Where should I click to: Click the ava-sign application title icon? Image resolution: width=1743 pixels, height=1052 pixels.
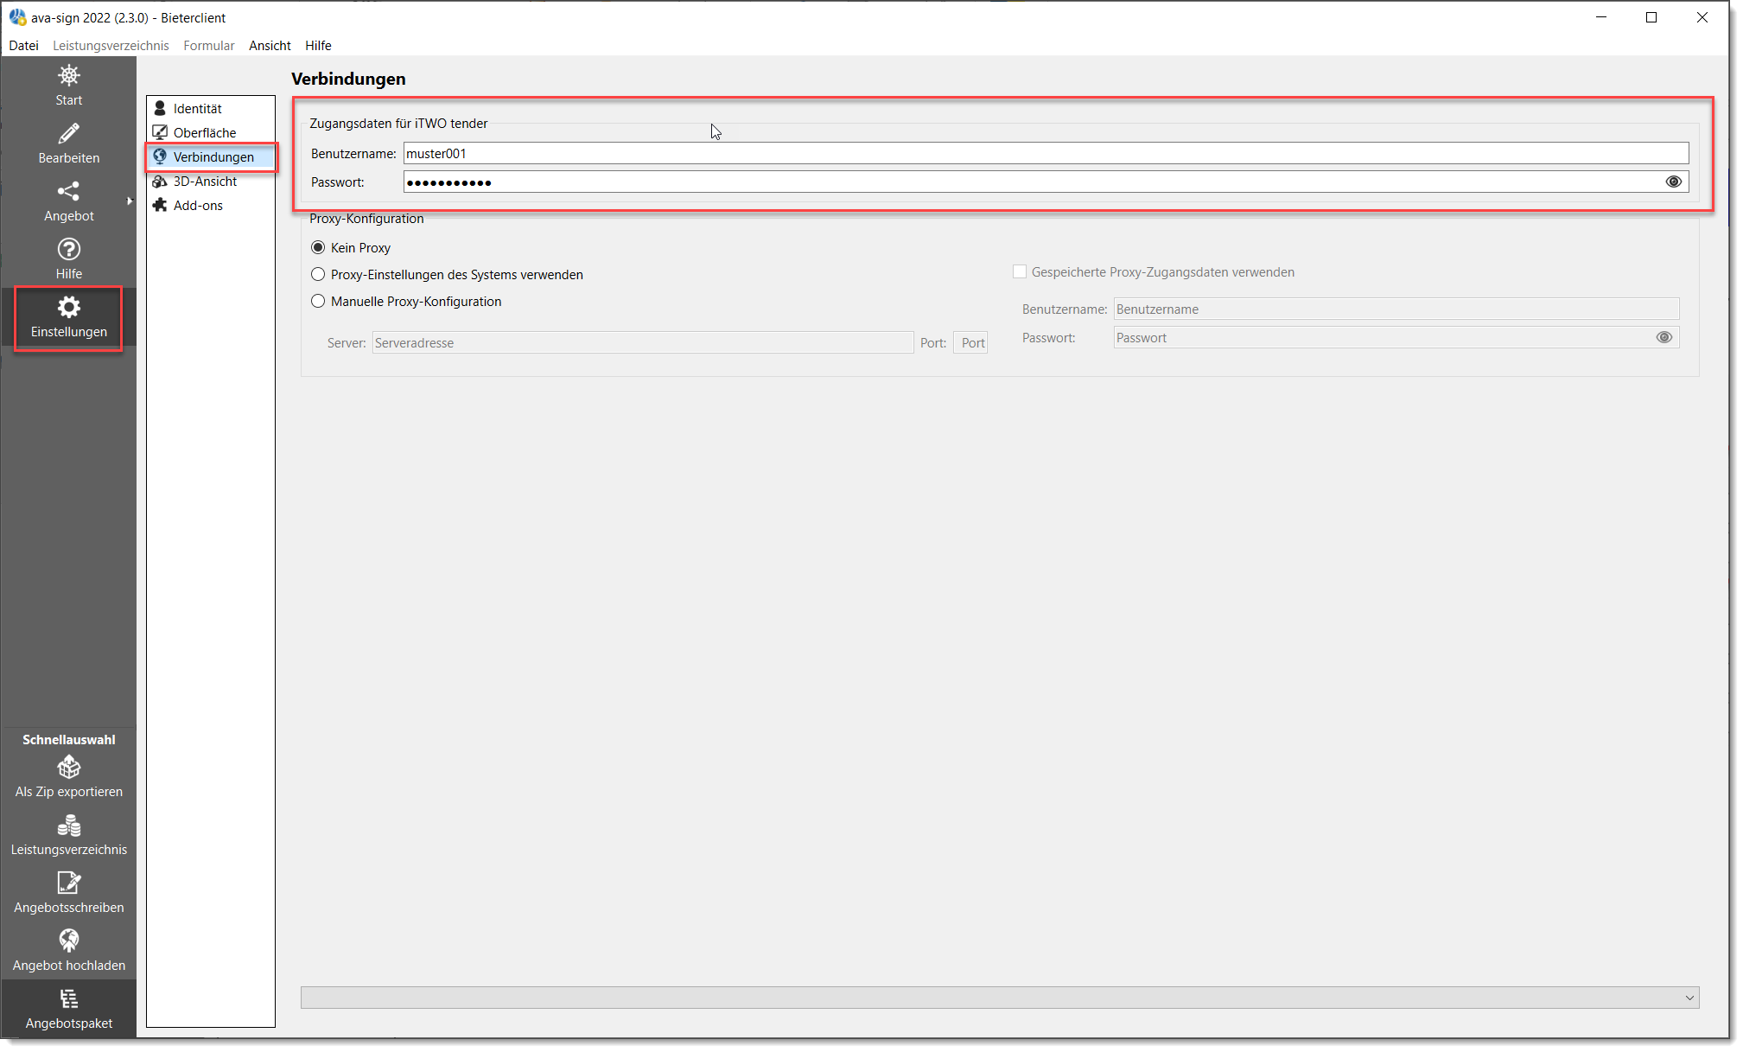pos(17,17)
